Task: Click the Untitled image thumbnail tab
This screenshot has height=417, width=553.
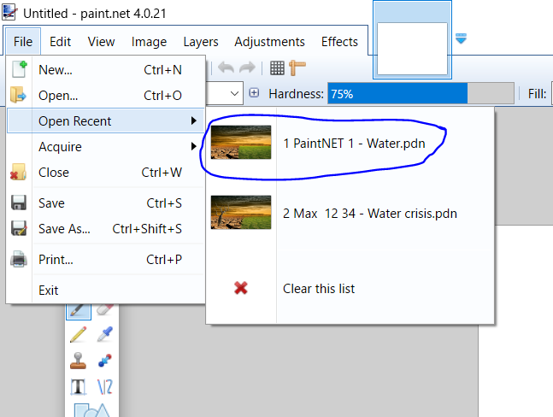Action: click(412, 47)
